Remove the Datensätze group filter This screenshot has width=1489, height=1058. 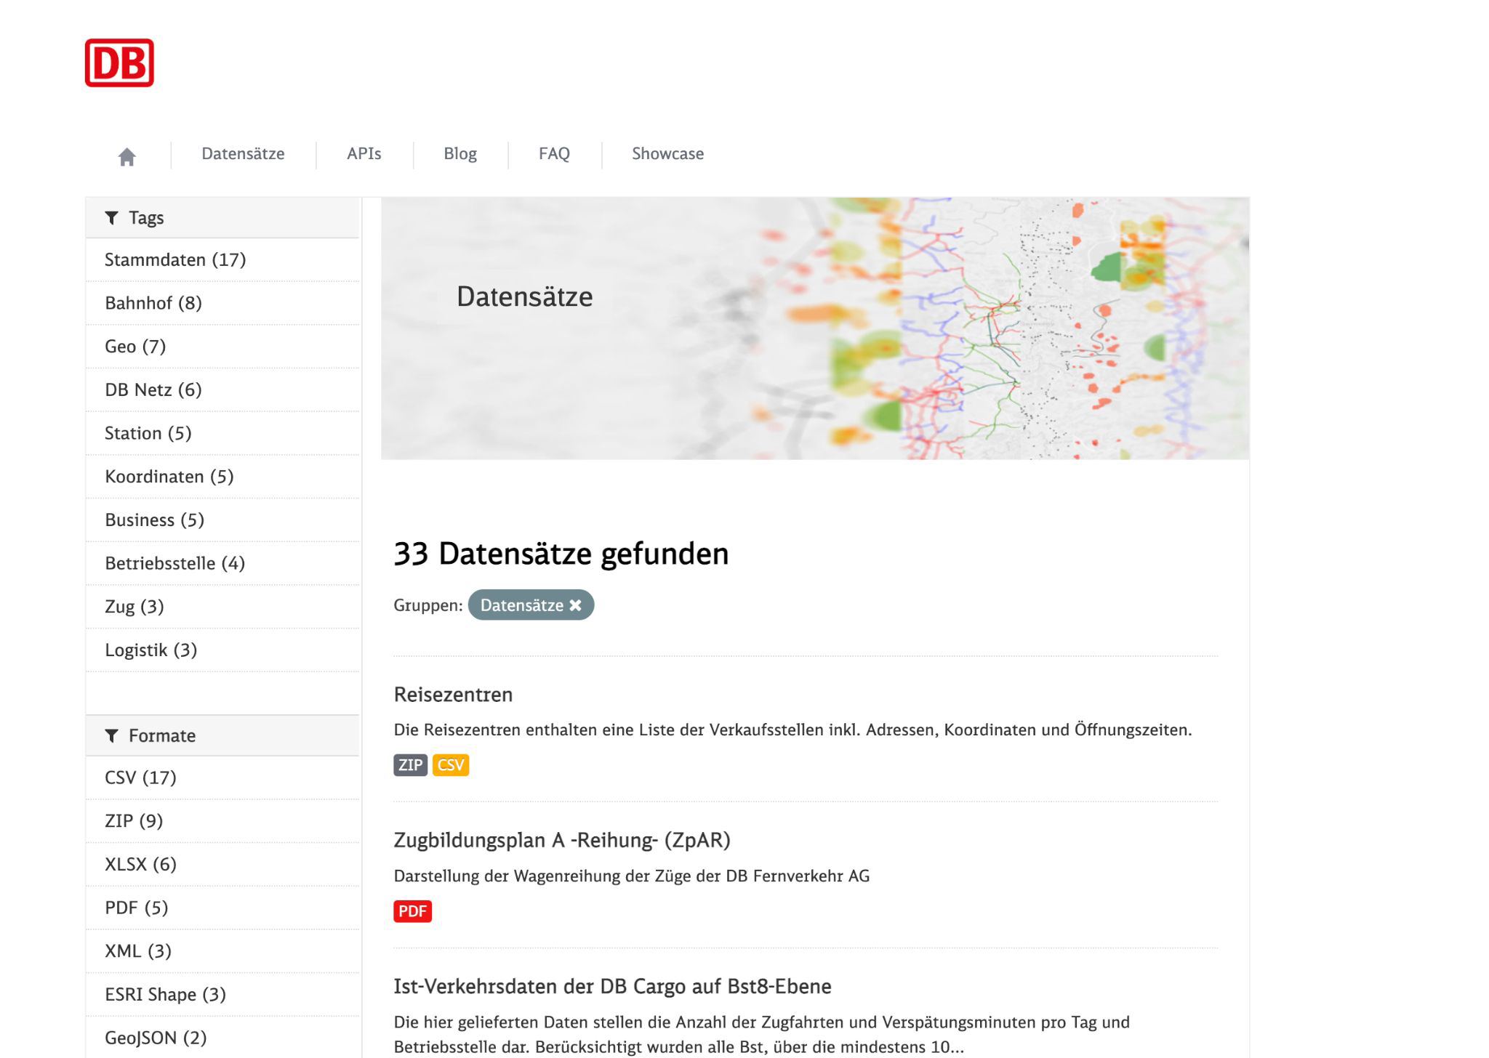click(x=575, y=605)
